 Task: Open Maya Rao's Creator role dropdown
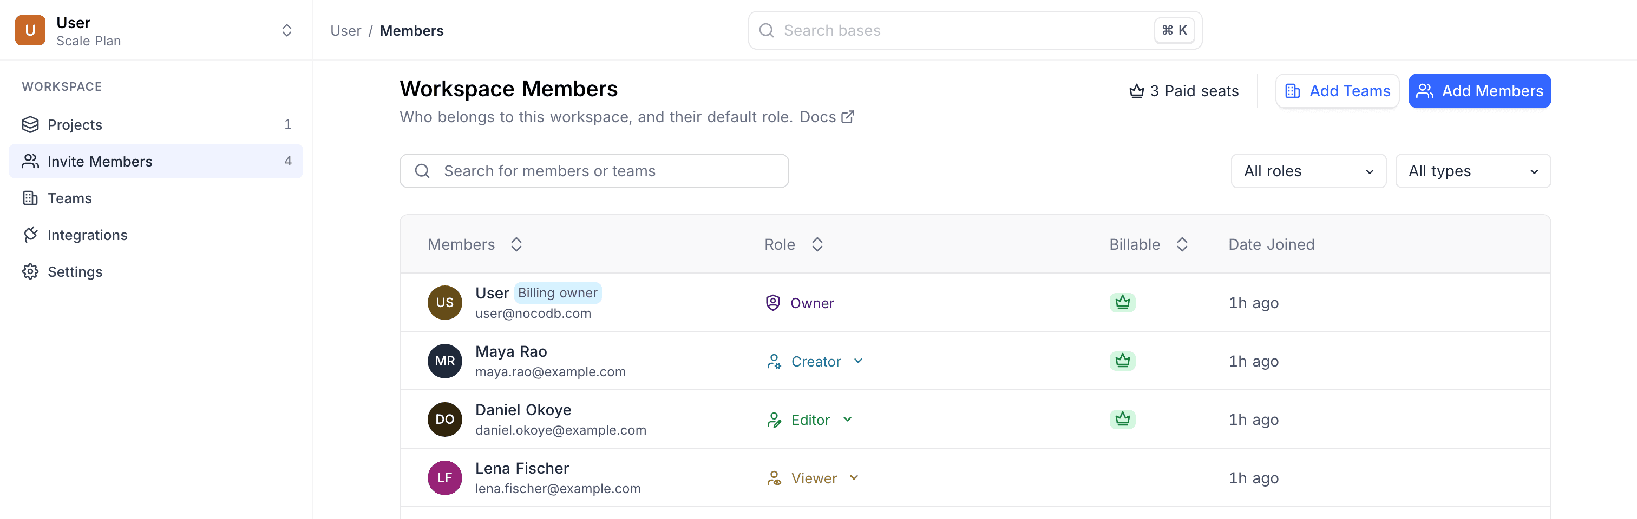tap(815, 361)
